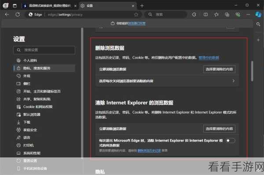Click the favorite star in address bar
This screenshot has height=175, width=264.
point(136,15)
